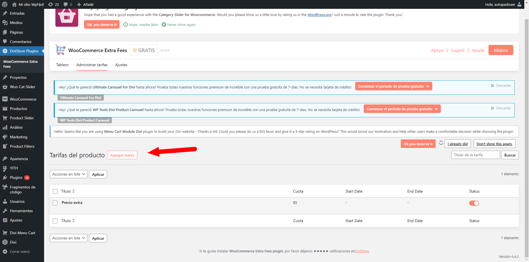Screen dimensions: 529x262
Task: Click the WooCommerce Extra Fees cart logo
Action: click(60, 50)
